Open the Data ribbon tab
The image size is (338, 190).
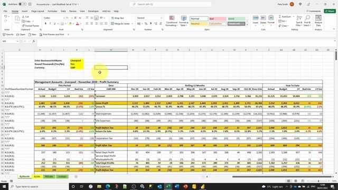[63, 11]
